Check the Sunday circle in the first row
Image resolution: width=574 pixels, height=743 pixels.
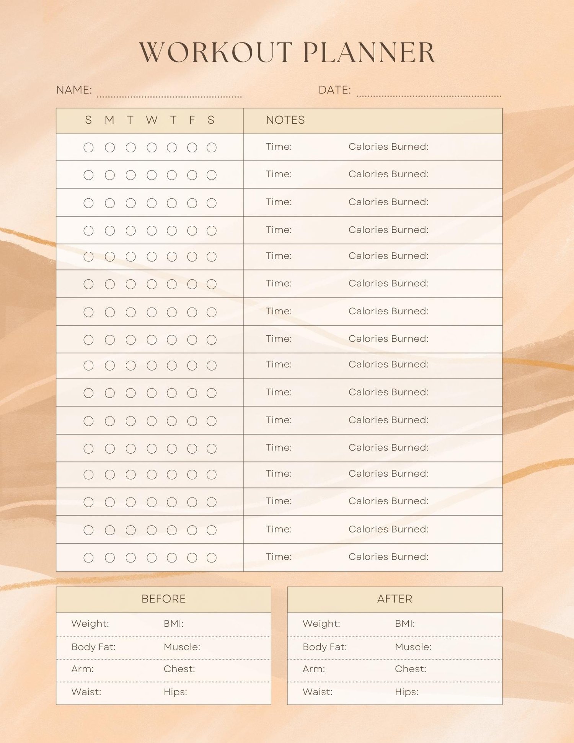point(88,147)
